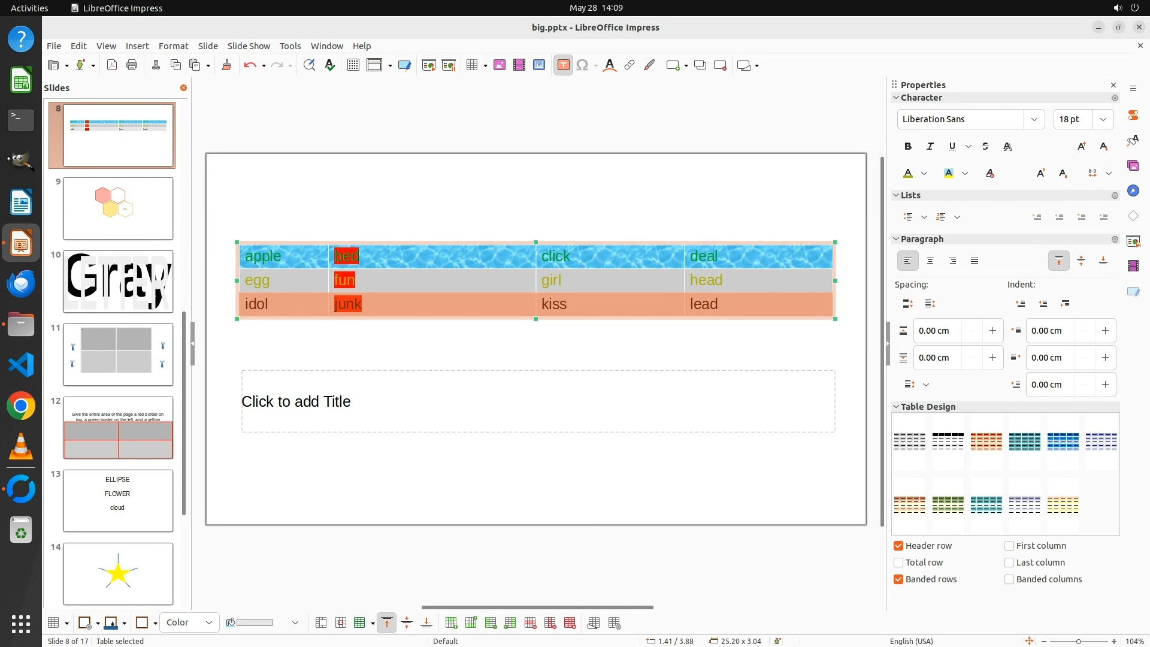
Task: Uncheck the Banded rows checkbox
Action: point(898,579)
